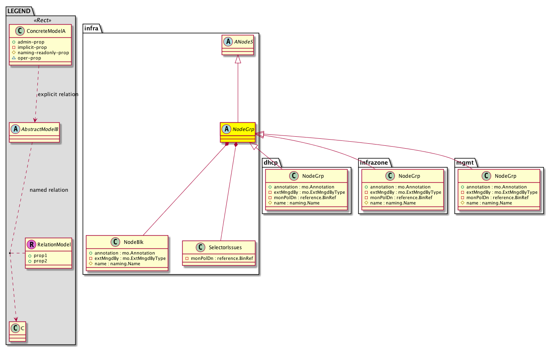Screen dimensions: 552x349
Task: Click the dhcp NodeGrp class icon
Action: (x=294, y=176)
